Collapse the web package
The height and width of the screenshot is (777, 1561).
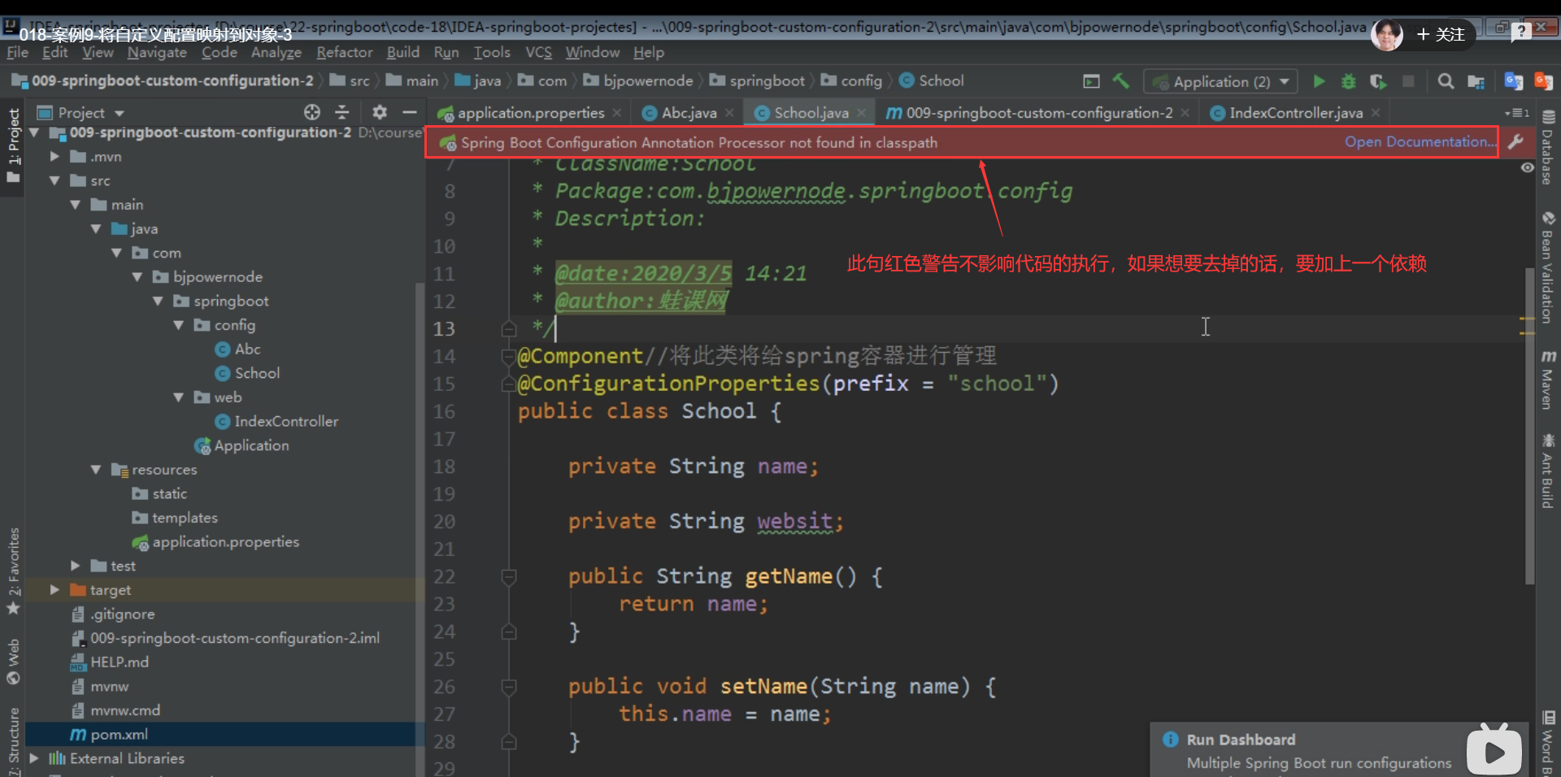[179, 397]
